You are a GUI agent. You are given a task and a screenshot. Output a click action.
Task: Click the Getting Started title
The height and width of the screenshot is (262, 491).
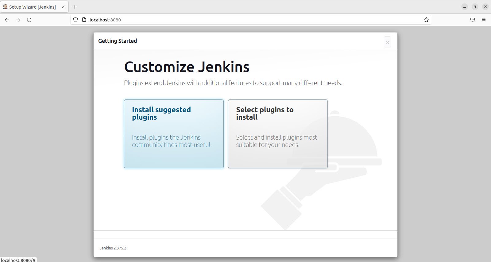coord(118,41)
